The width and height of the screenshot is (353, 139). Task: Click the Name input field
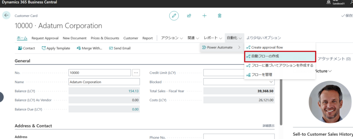[x=104, y=82]
